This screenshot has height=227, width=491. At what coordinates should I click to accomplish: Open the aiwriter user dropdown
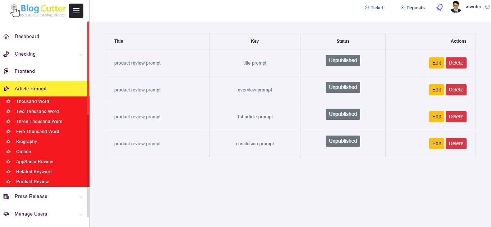(487, 7)
